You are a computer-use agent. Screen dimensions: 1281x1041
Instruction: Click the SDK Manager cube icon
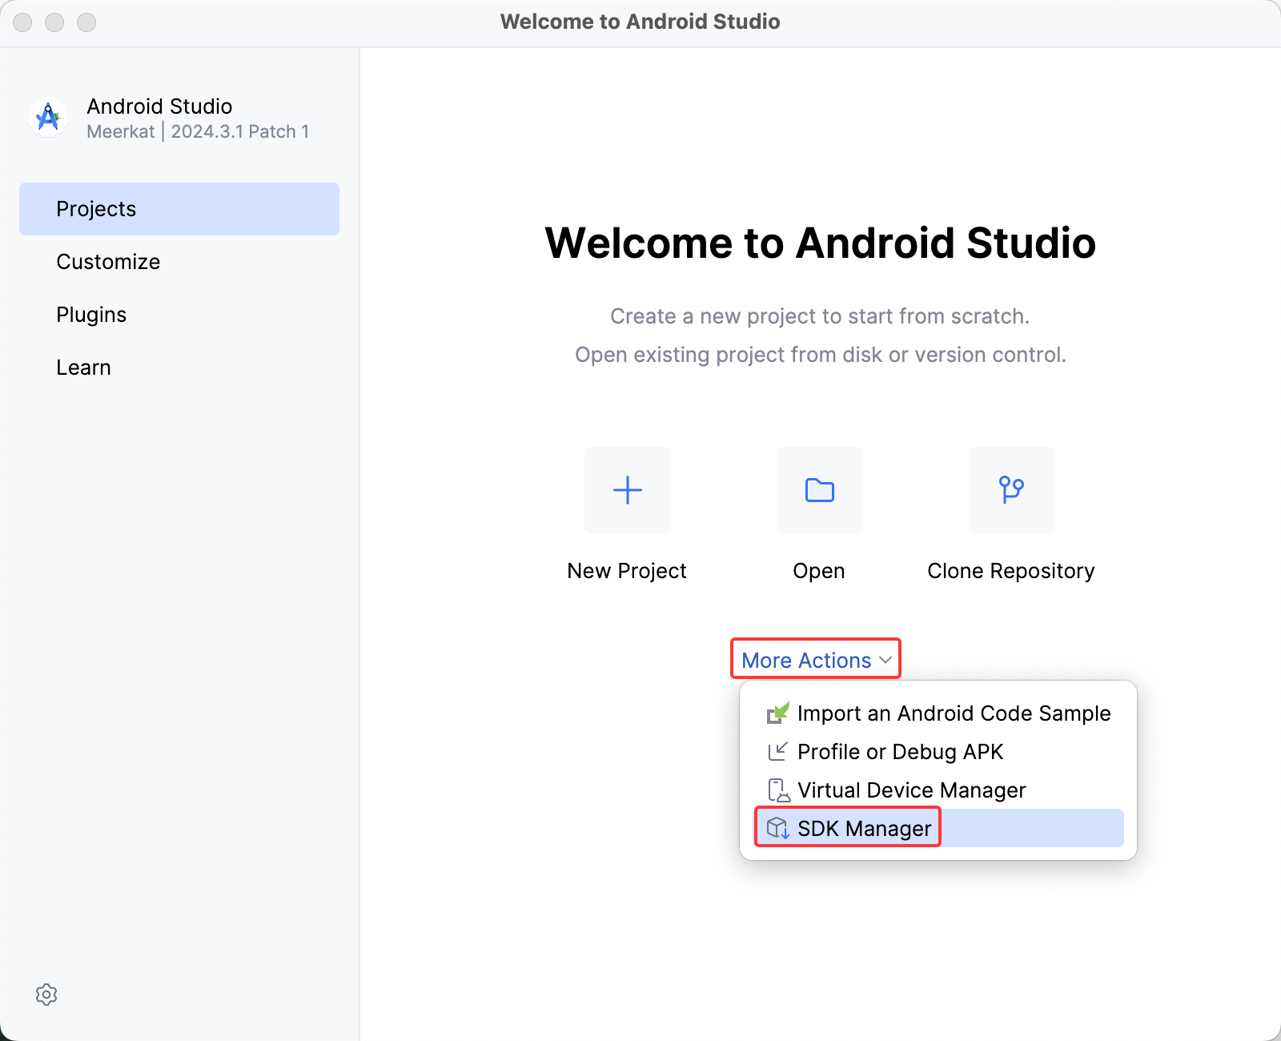[776, 829]
